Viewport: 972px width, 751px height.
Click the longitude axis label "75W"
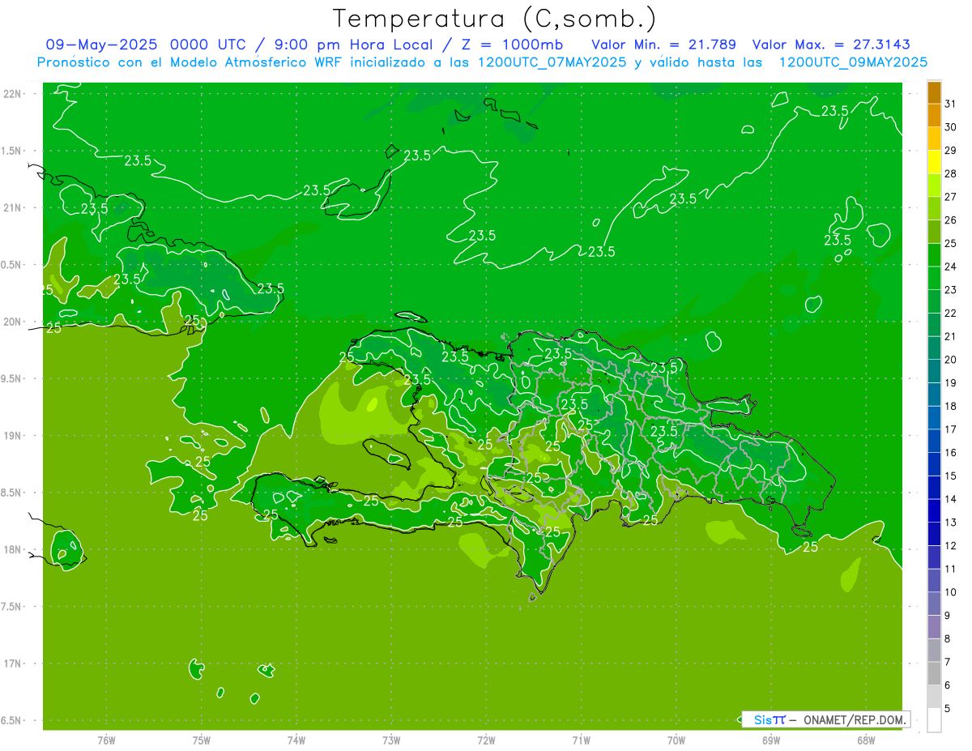(202, 740)
